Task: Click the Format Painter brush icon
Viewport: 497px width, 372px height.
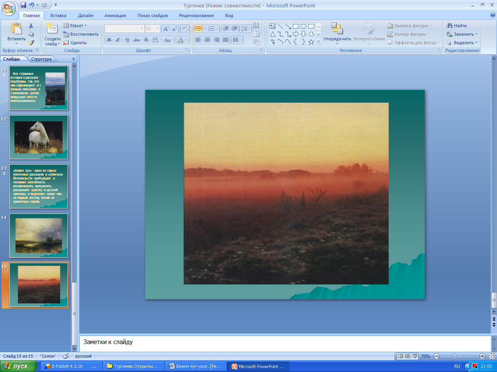Action: pyautogui.click(x=31, y=43)
